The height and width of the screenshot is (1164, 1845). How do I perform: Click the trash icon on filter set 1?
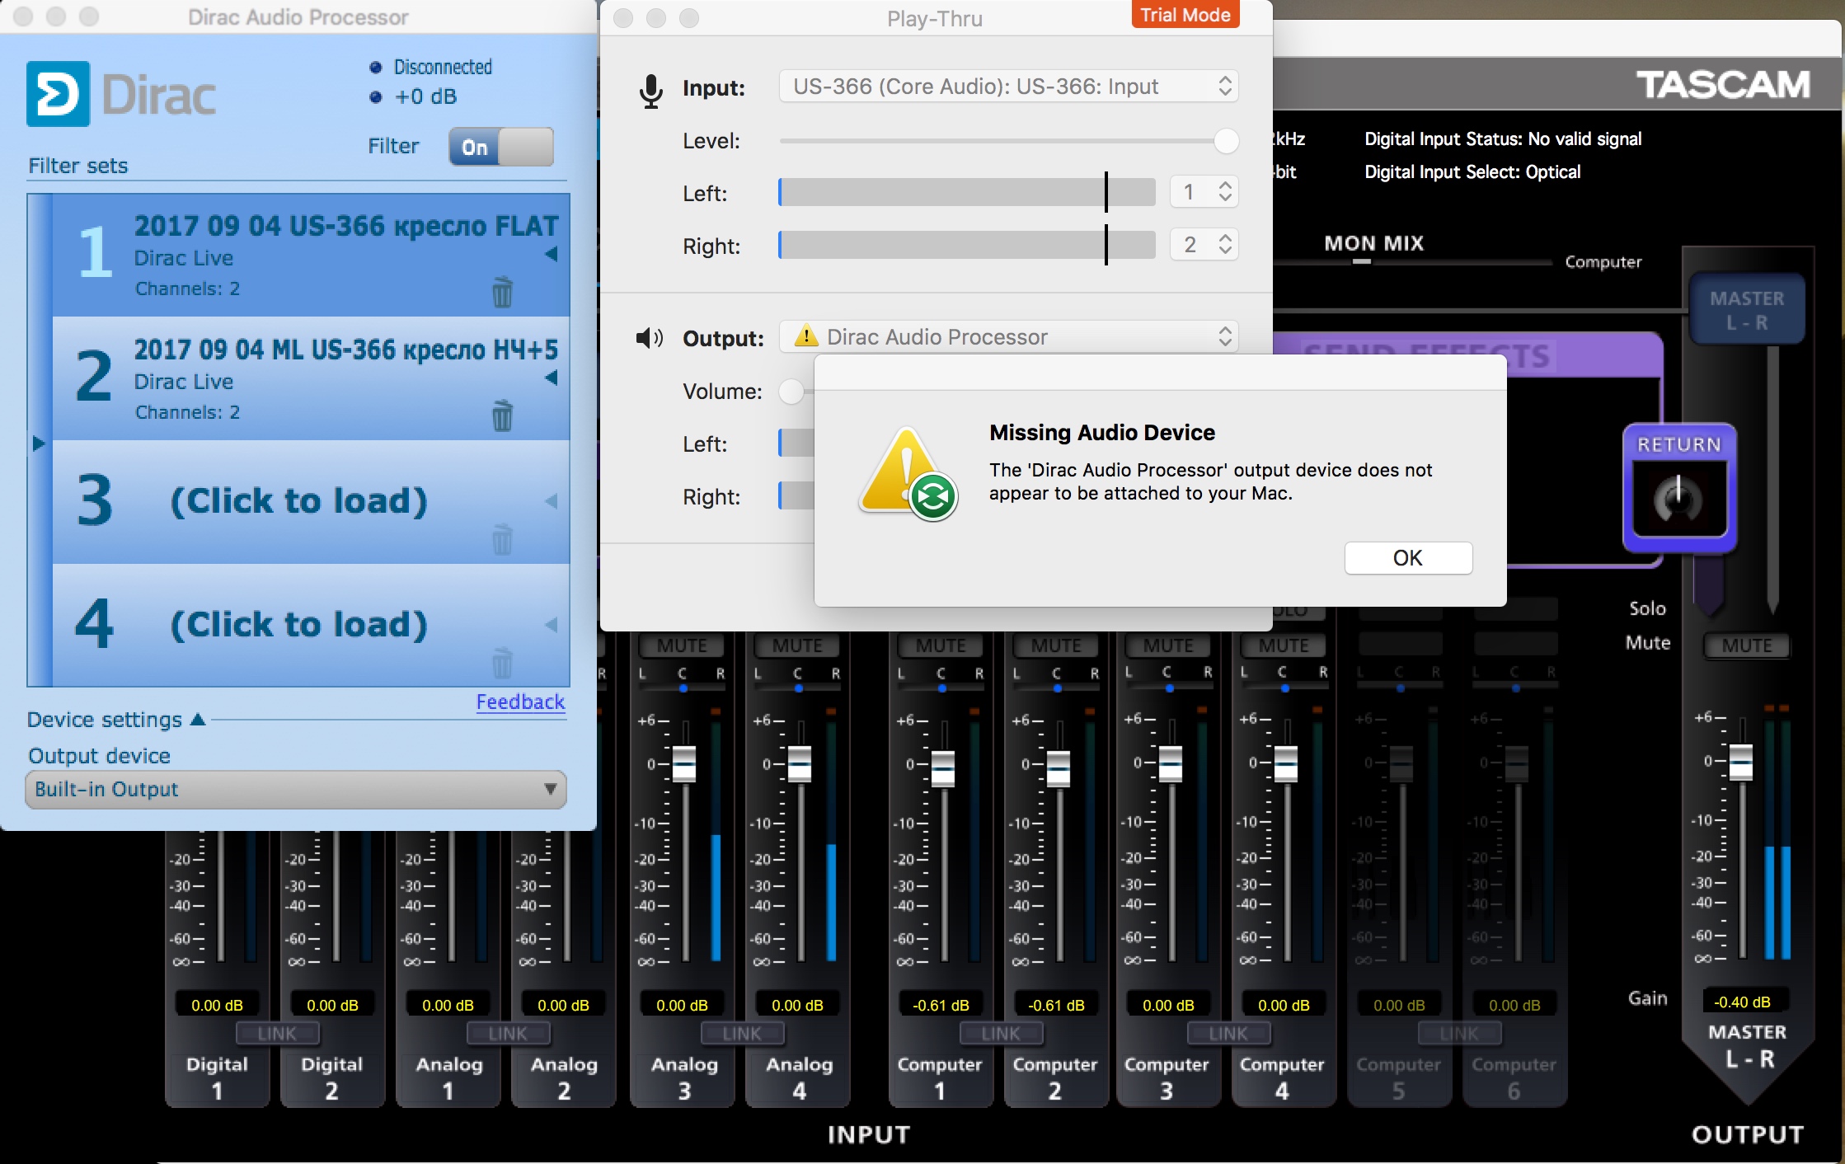502,292
